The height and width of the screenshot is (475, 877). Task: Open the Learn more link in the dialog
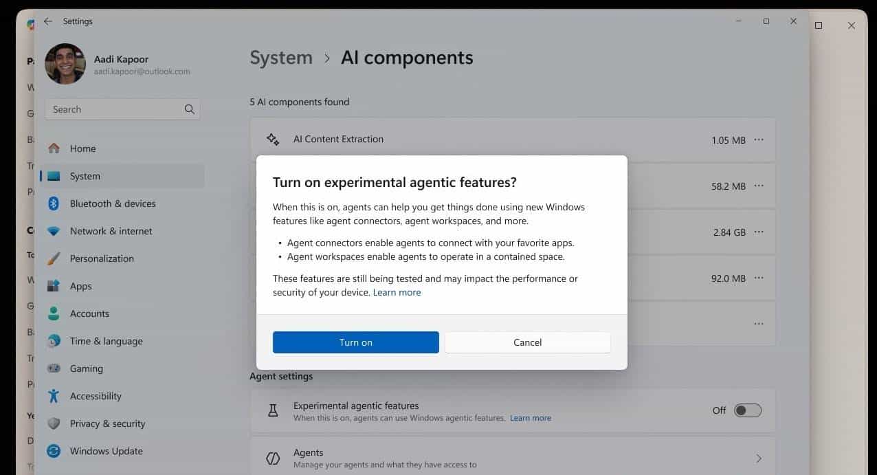click(x=397, y=291)
